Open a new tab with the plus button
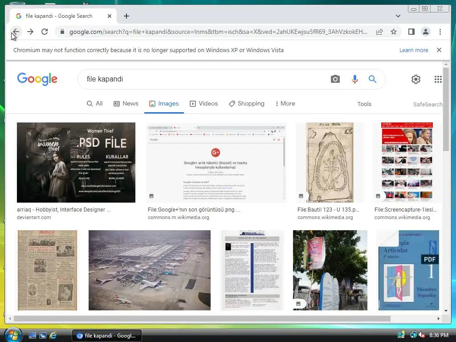 [x=126, y=16]
